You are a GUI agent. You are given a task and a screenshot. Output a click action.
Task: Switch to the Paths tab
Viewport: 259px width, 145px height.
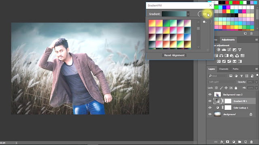236,69
